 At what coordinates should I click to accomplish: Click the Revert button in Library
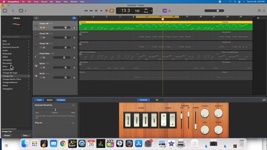7,135
